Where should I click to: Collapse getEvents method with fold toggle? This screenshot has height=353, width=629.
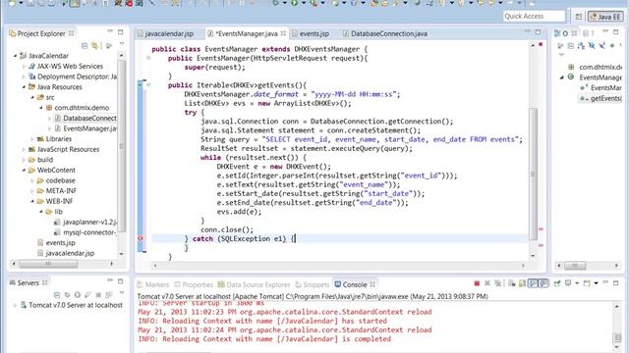[x=148, y=85]
